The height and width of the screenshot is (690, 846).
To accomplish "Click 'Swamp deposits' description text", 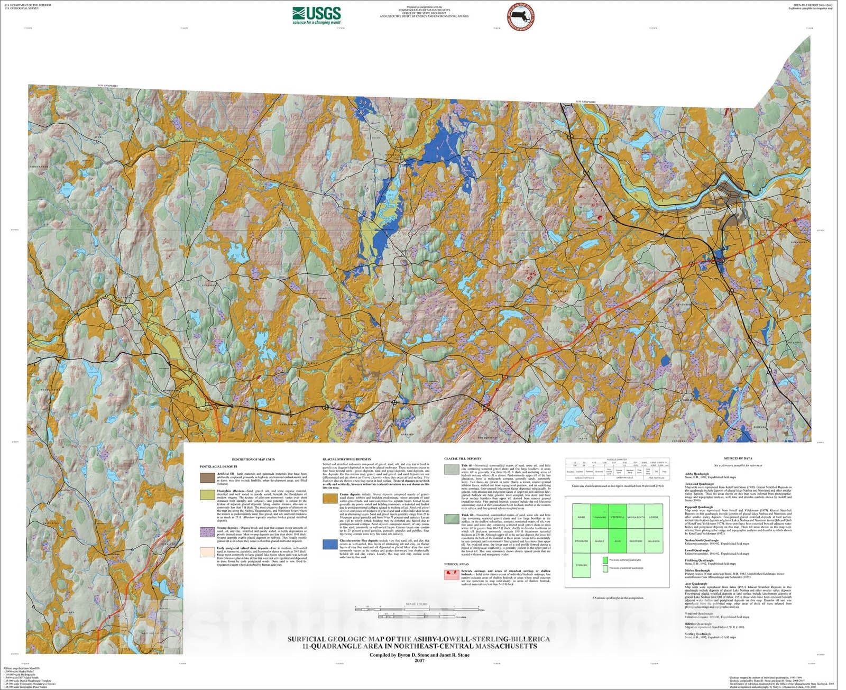I will [x=261, y=535].
